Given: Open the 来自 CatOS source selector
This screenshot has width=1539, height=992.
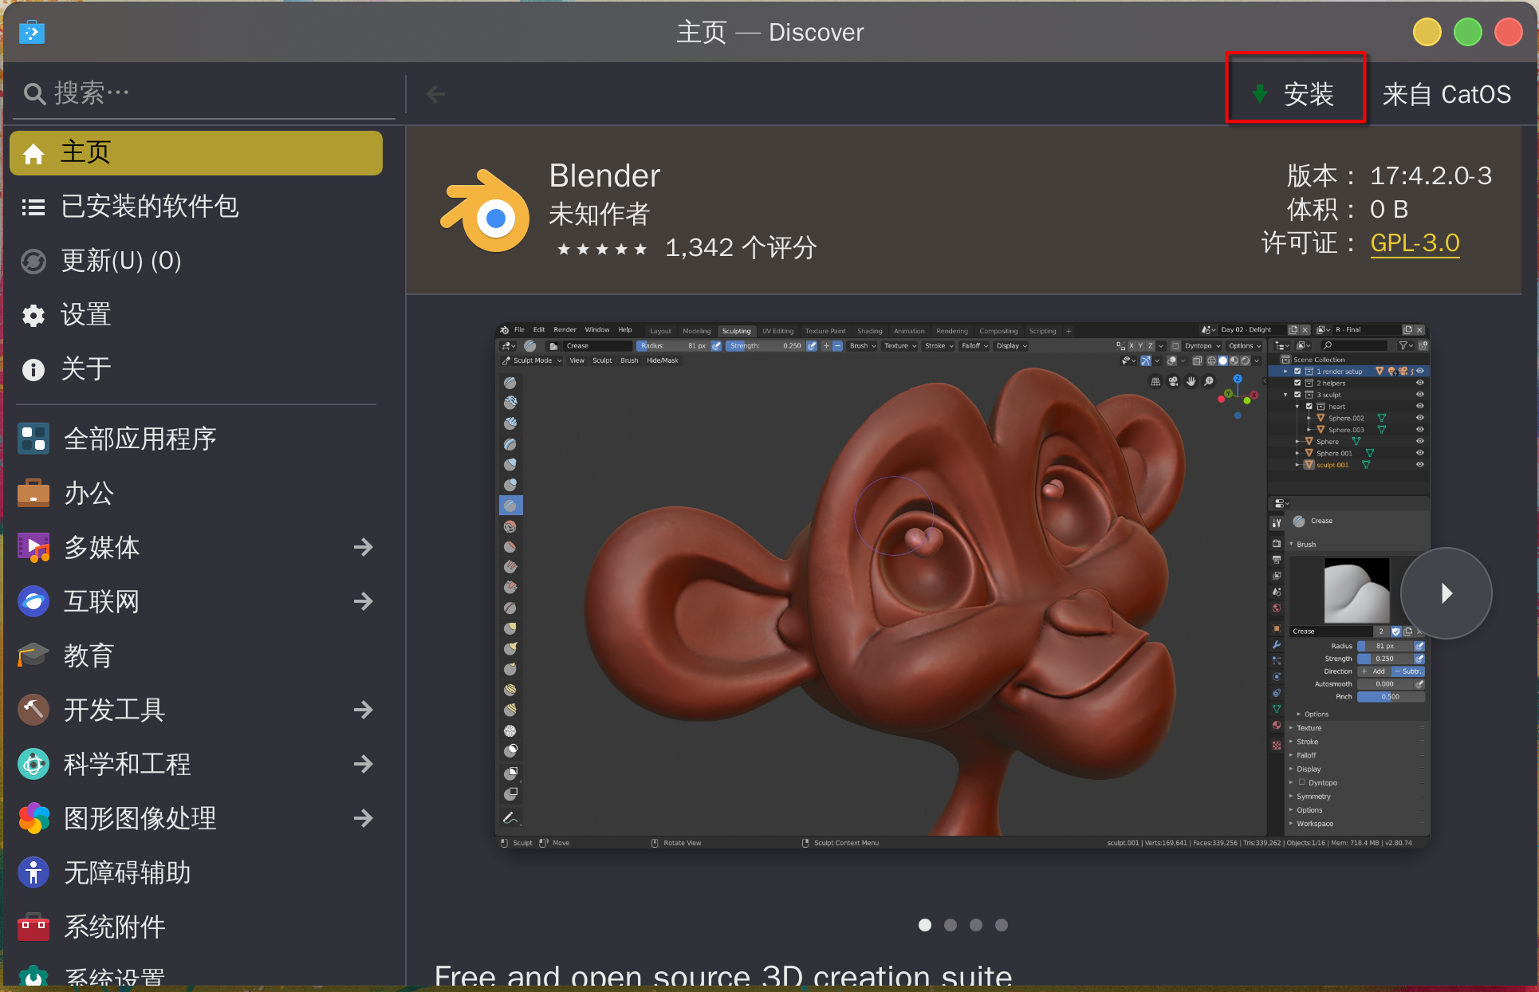Looking at the screenshot, I should point(1446,94).
